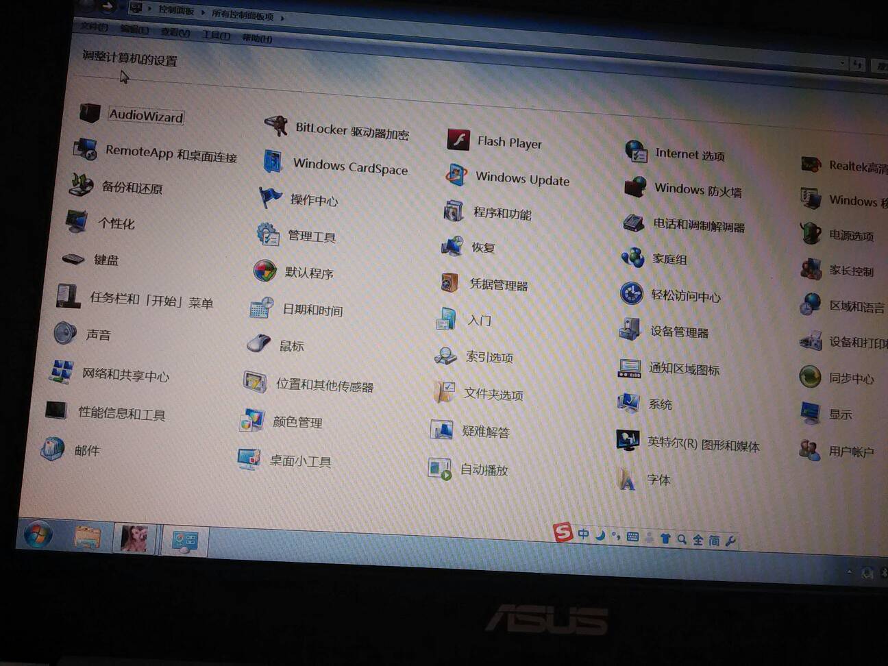This screenshot has width=888, height=666.
Task: Open the IME wrench settings icon
Action: tap(730, 541)
